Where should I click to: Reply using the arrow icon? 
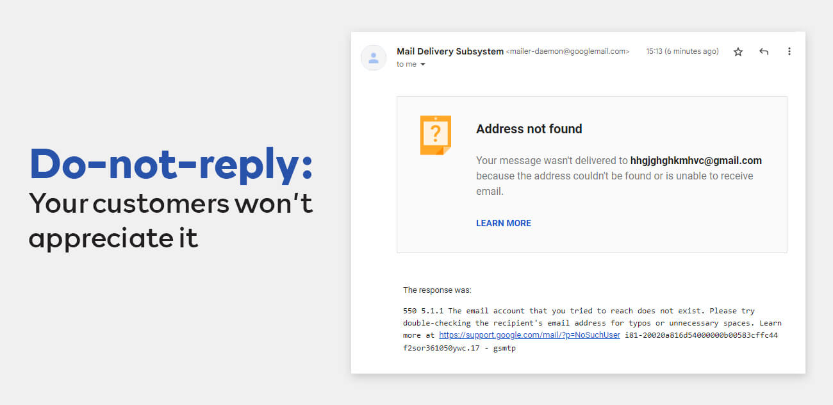[x=764, y=52]
